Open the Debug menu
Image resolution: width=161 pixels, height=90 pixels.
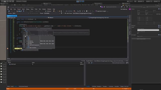tap(28, 9)
